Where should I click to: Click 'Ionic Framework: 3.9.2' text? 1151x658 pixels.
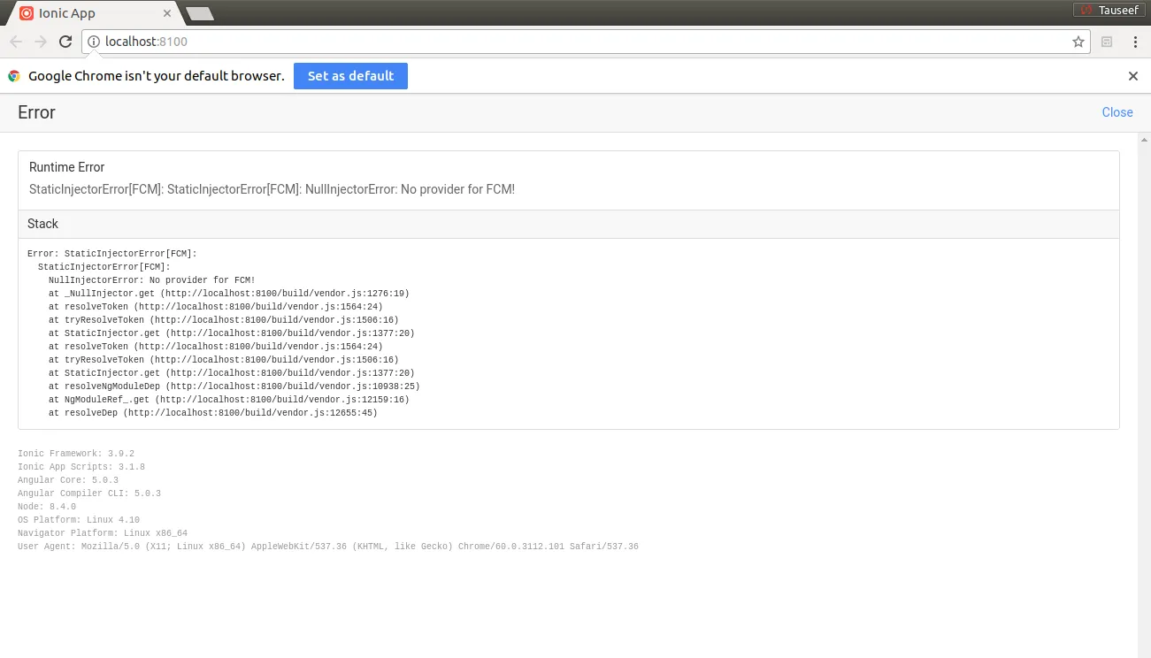(76, 454)
